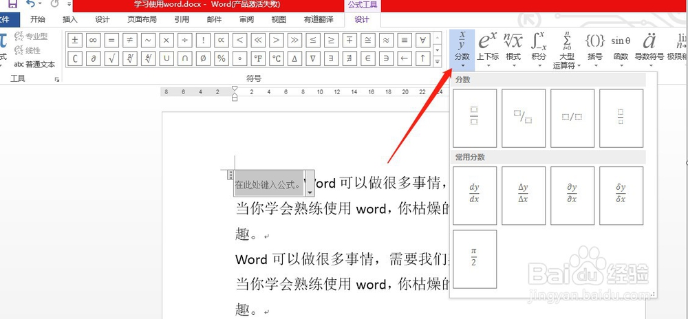
Task: Insert the there-exists (∃) symbol
Action: [x=332, y=58]
